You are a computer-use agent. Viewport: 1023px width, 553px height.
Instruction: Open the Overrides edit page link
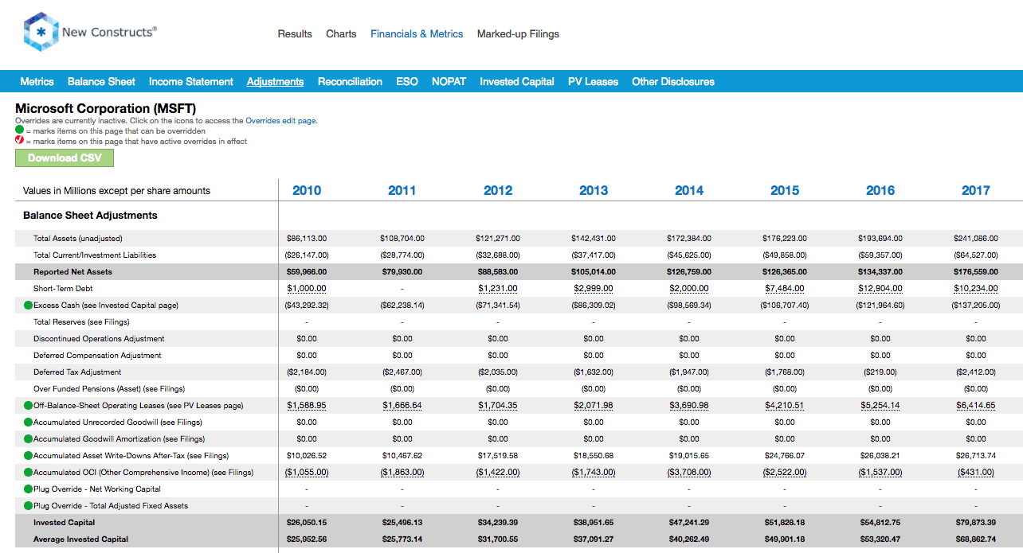point(280,121)
